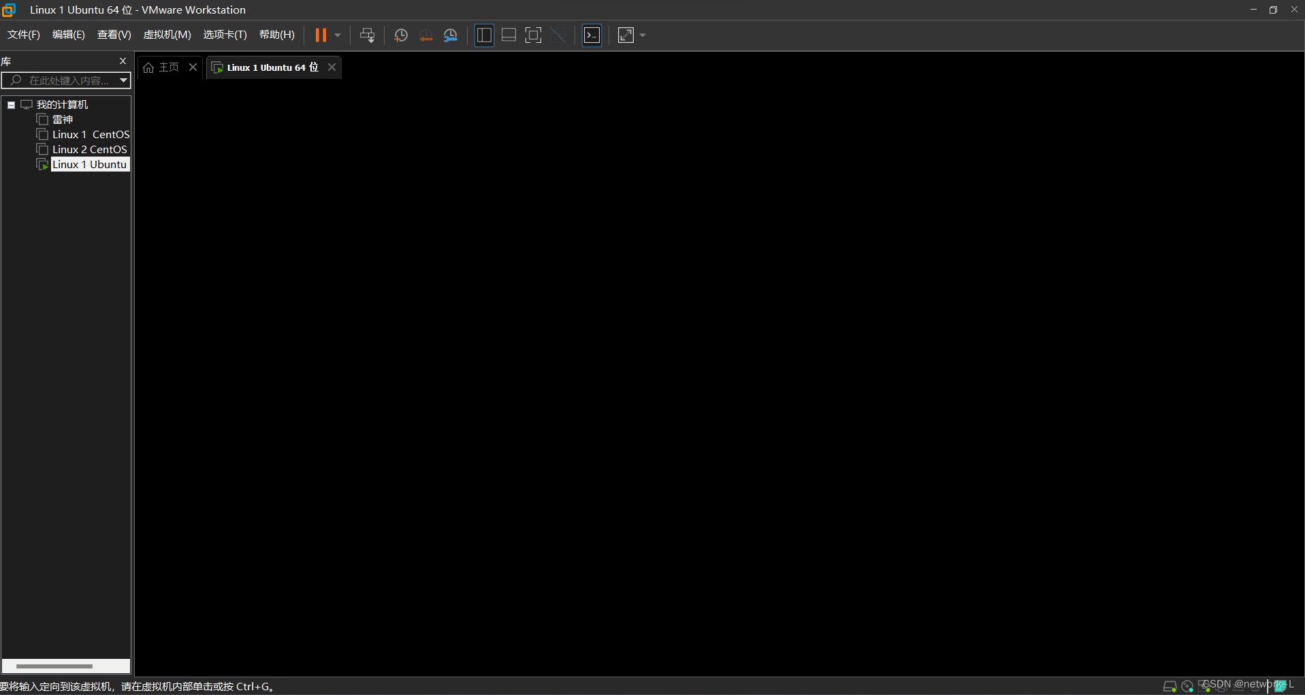Send Ctrl+Alt+Del to the guest
Viewport: 1305px width, 695px height.
tap(367, 35)
